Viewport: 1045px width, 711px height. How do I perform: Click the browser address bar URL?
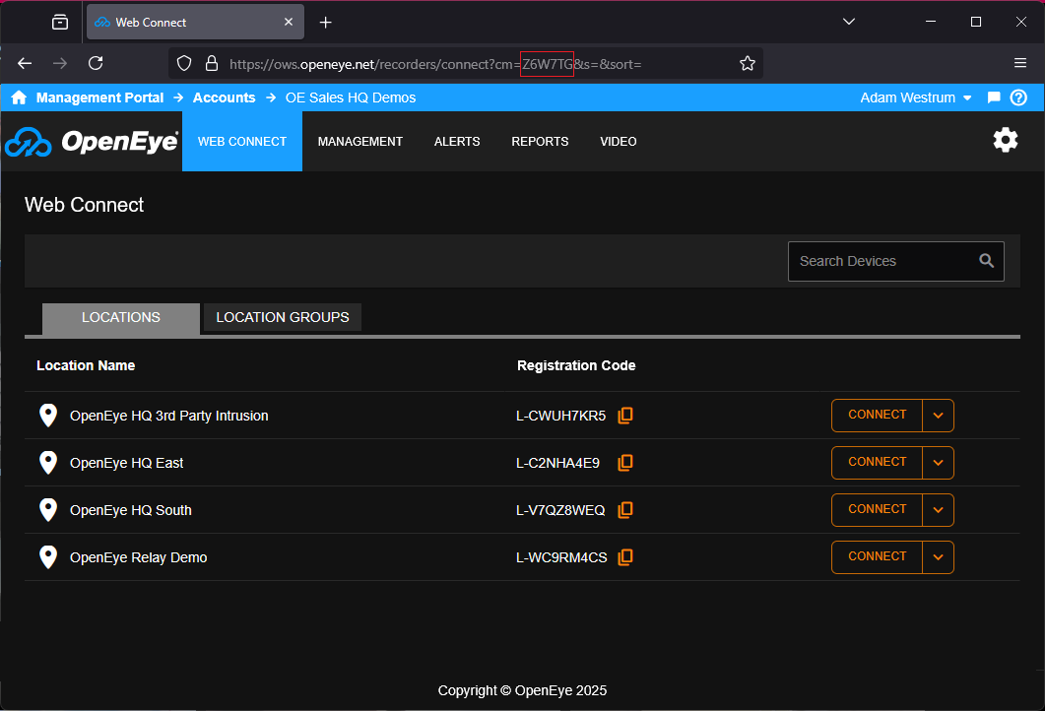click(435, 64)
